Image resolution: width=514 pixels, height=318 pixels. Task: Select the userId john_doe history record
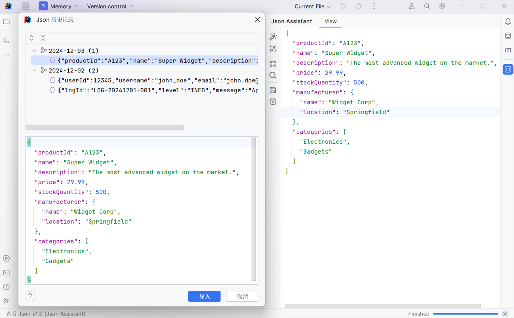click(157, 81)
